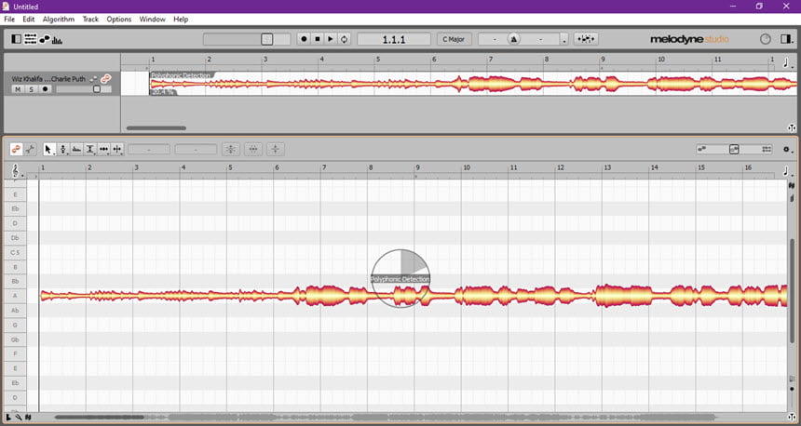The image size is (801, 426).
Task: Toggle cycle loop mode
Action: (x=345, y=39)
